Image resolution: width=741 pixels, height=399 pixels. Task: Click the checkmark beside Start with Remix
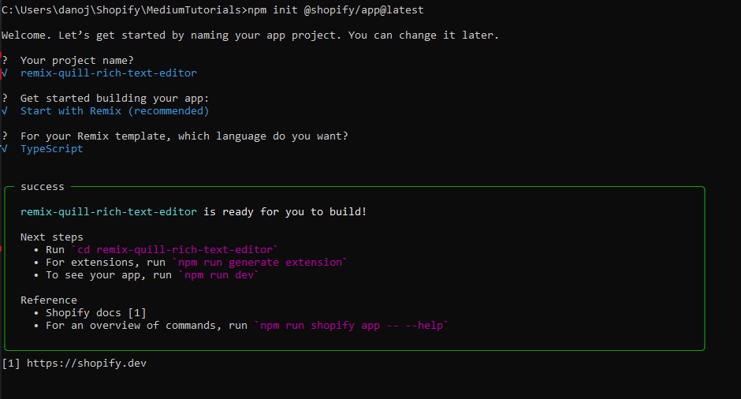(4, 111)
